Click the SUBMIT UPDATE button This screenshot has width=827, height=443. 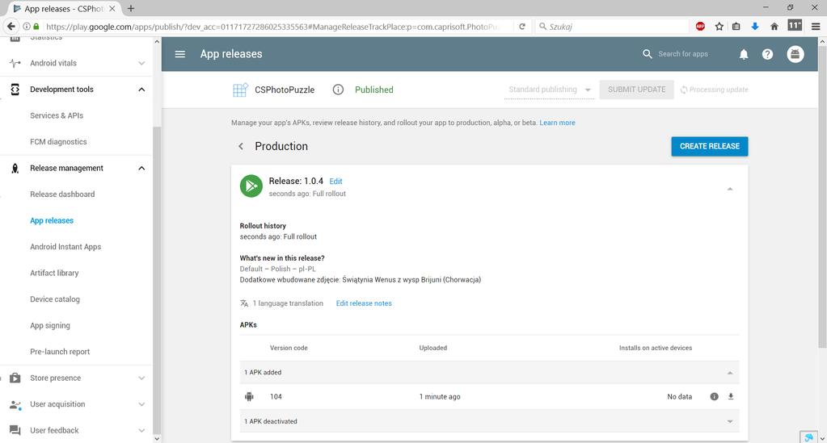click(x=636, y=90)
